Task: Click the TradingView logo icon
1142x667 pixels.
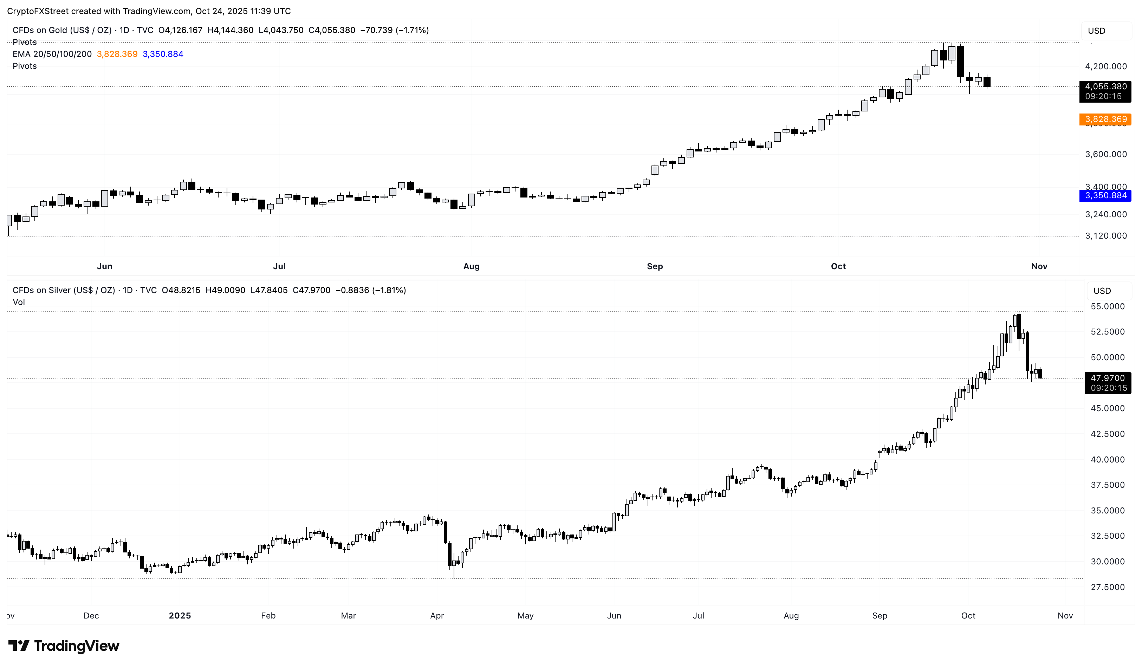Action: click(19, 645)
